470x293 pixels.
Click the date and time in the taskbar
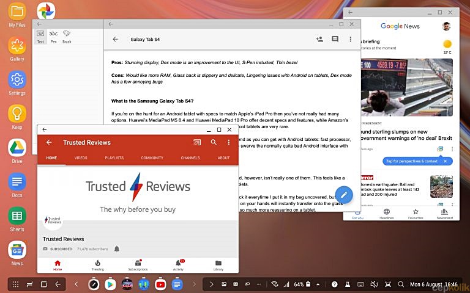click(434, 284)
